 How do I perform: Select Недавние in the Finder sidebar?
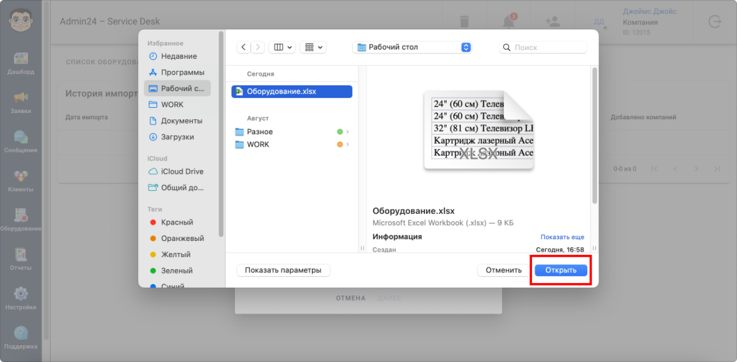[x=177, y=56]
